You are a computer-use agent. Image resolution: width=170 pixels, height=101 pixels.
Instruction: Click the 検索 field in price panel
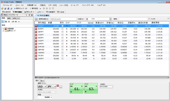[x=133, y=19]
